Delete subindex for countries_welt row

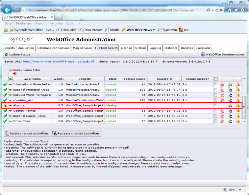(x=222, y=100)
